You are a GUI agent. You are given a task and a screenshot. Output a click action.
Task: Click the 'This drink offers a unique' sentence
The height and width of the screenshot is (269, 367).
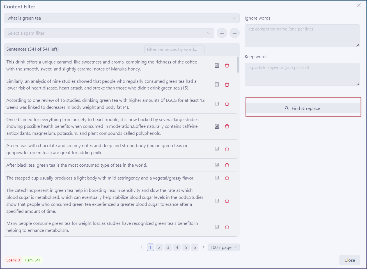coord(102,65)
